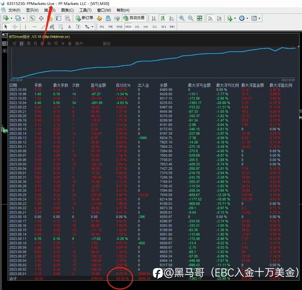Open the chart profiles icon

(x=18, y=18)
